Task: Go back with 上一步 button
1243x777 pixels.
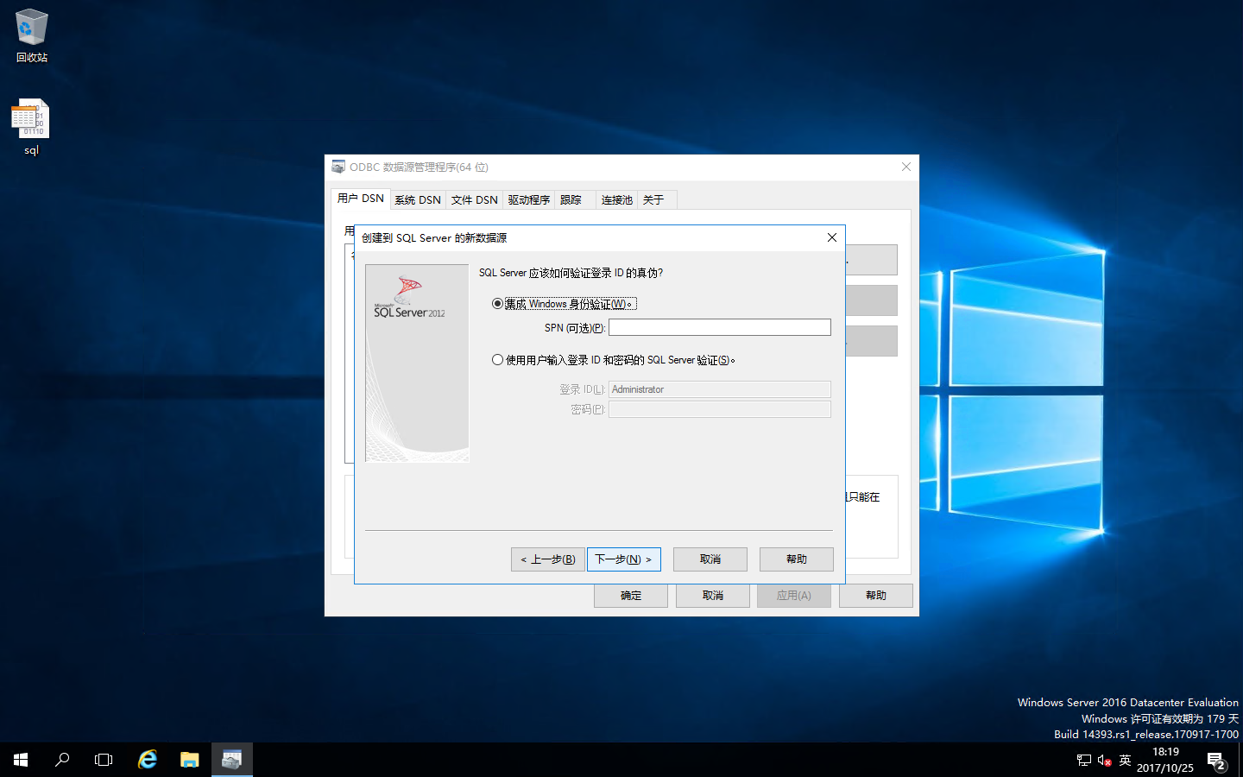Action: 548,559
